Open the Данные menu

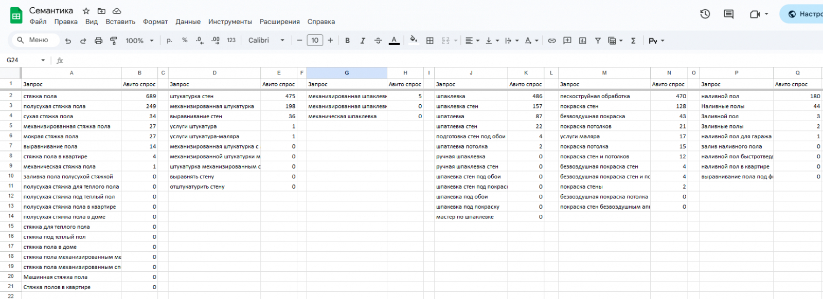click(188, 22)
